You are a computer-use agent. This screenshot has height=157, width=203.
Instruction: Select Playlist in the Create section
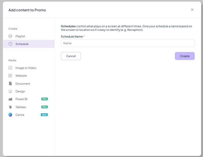coord(29,36)
